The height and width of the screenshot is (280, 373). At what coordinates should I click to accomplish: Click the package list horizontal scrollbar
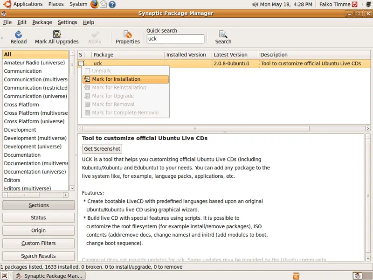tap(196, 128)
